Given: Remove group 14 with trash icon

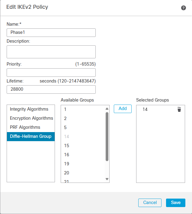Looking at the screenshot, I should 179,109.
